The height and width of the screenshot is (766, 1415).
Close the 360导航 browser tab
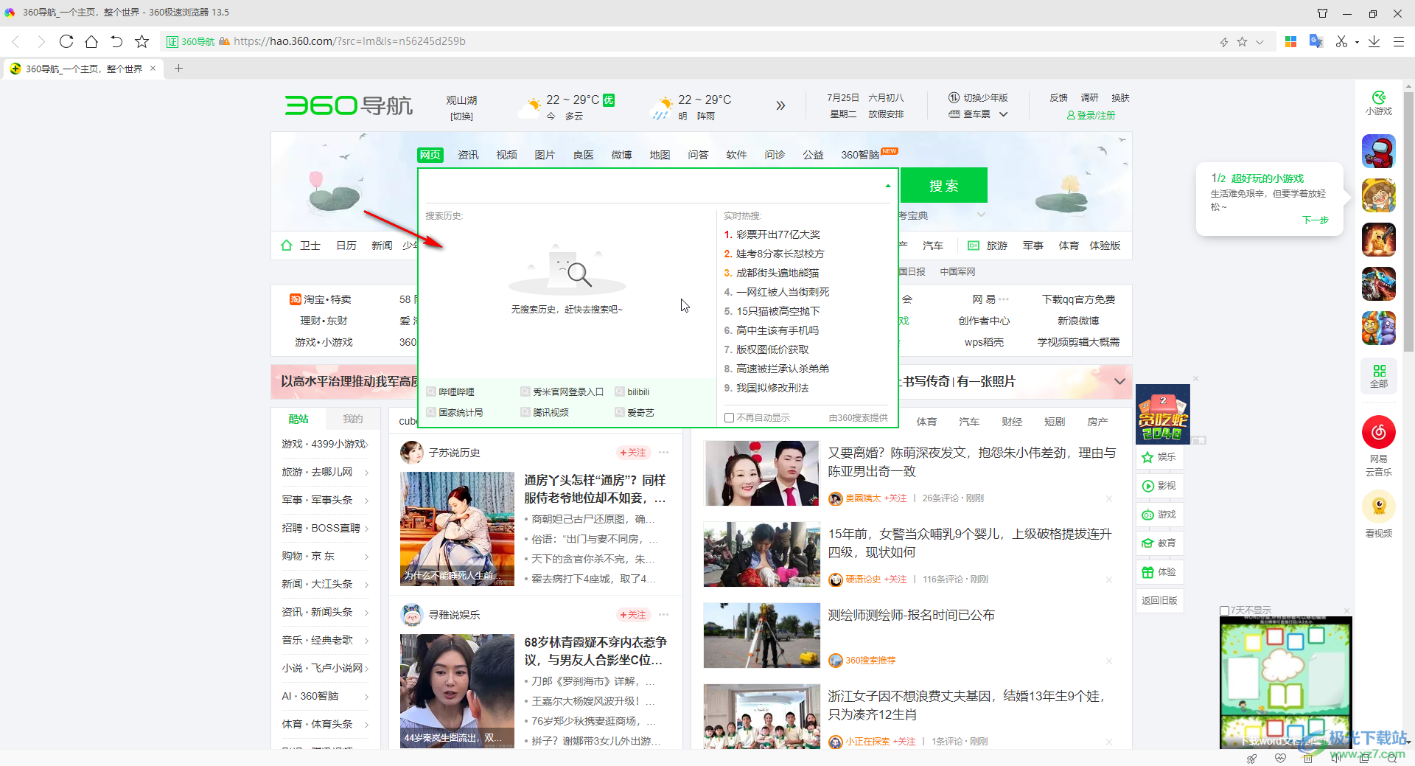tap(153, 69)
